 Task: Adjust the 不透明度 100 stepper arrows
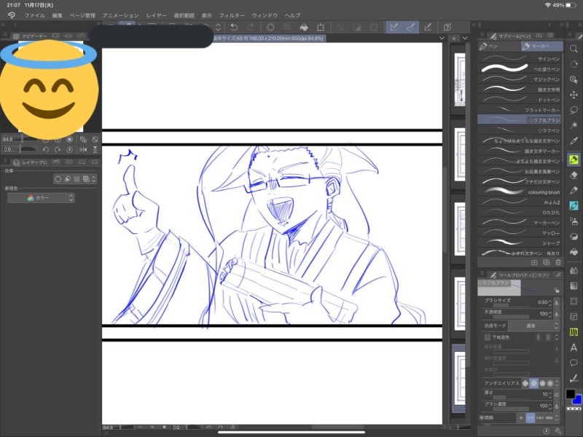[x=550, y=314]
